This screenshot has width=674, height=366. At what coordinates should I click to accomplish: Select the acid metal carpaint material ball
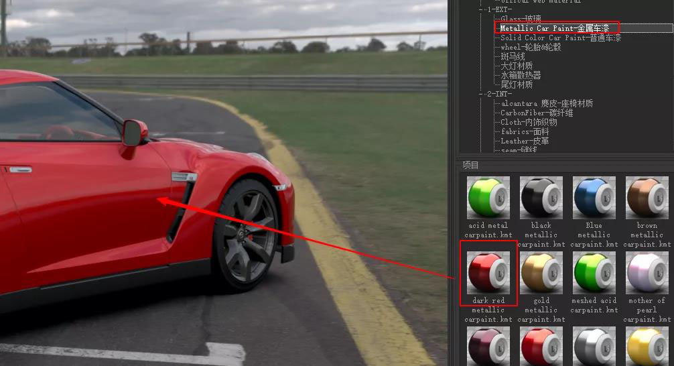click(488, 197)
